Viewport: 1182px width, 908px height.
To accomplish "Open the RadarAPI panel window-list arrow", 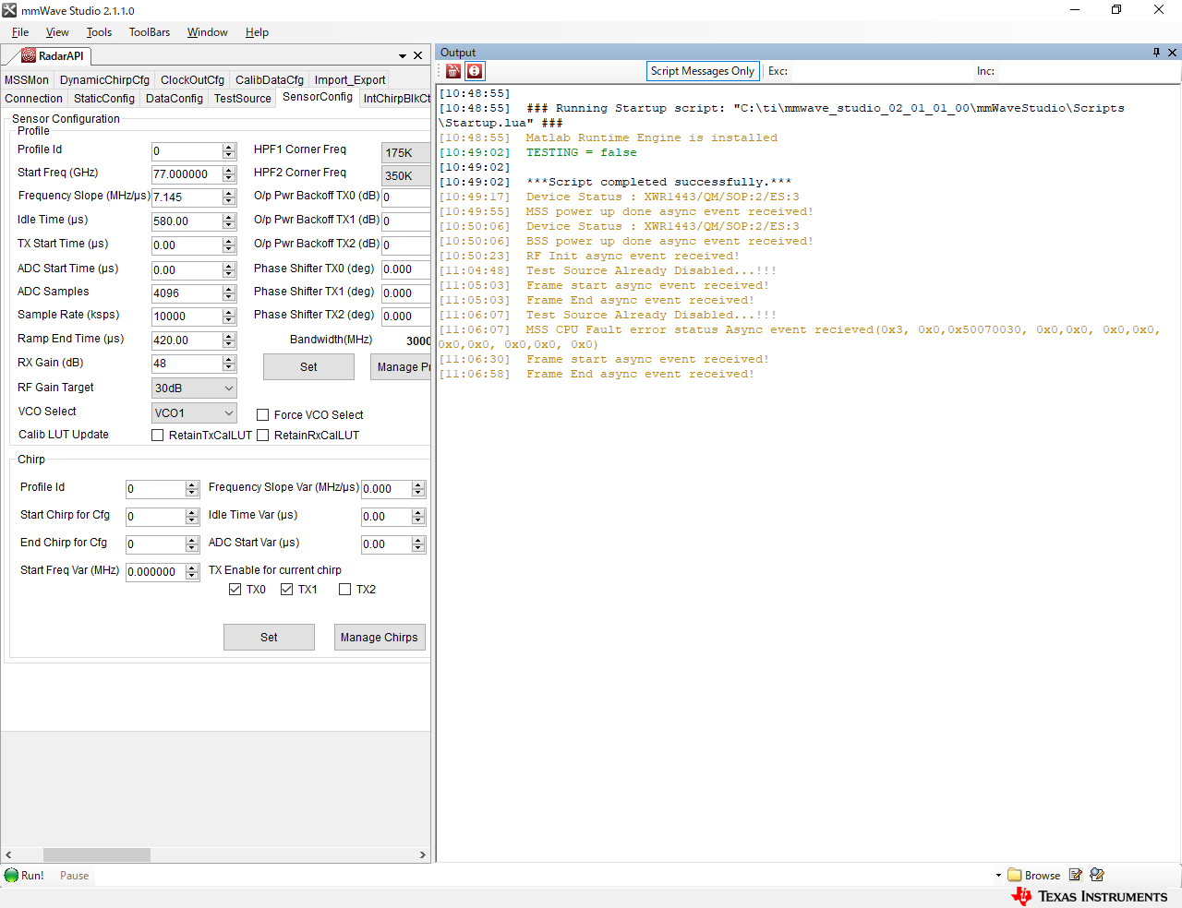I will pyautogui.click(x=403, y=56).
